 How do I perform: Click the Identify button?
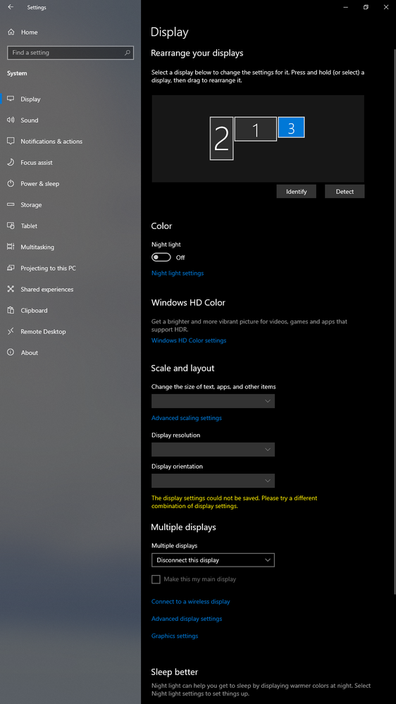pos(297,191)
